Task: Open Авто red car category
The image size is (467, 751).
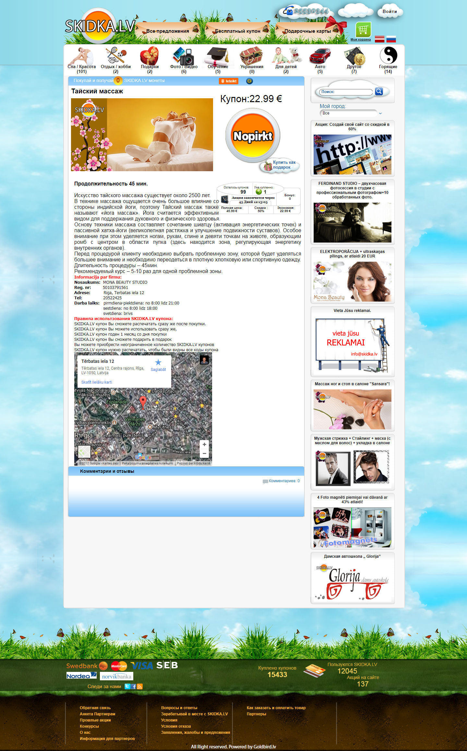Action: click(320, 56)
